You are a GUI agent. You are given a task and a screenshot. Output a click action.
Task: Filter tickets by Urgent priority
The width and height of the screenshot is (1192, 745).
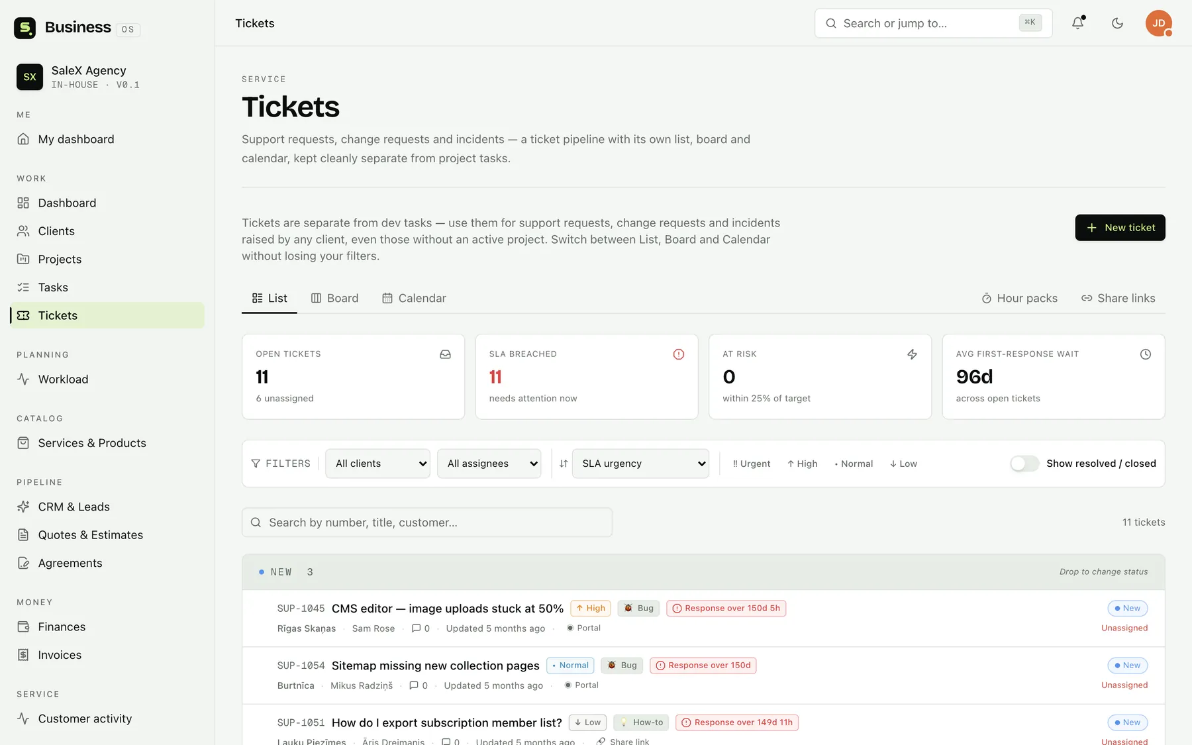click(x=752, y=464)
